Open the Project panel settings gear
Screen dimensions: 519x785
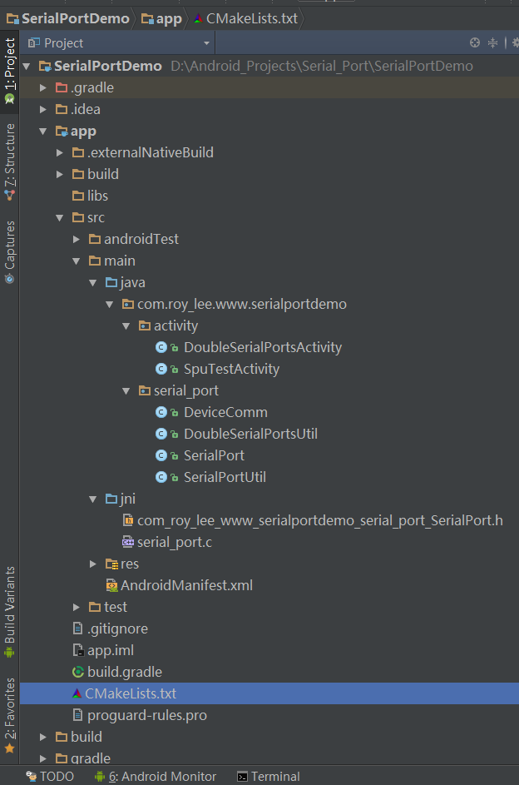[515, 42]
